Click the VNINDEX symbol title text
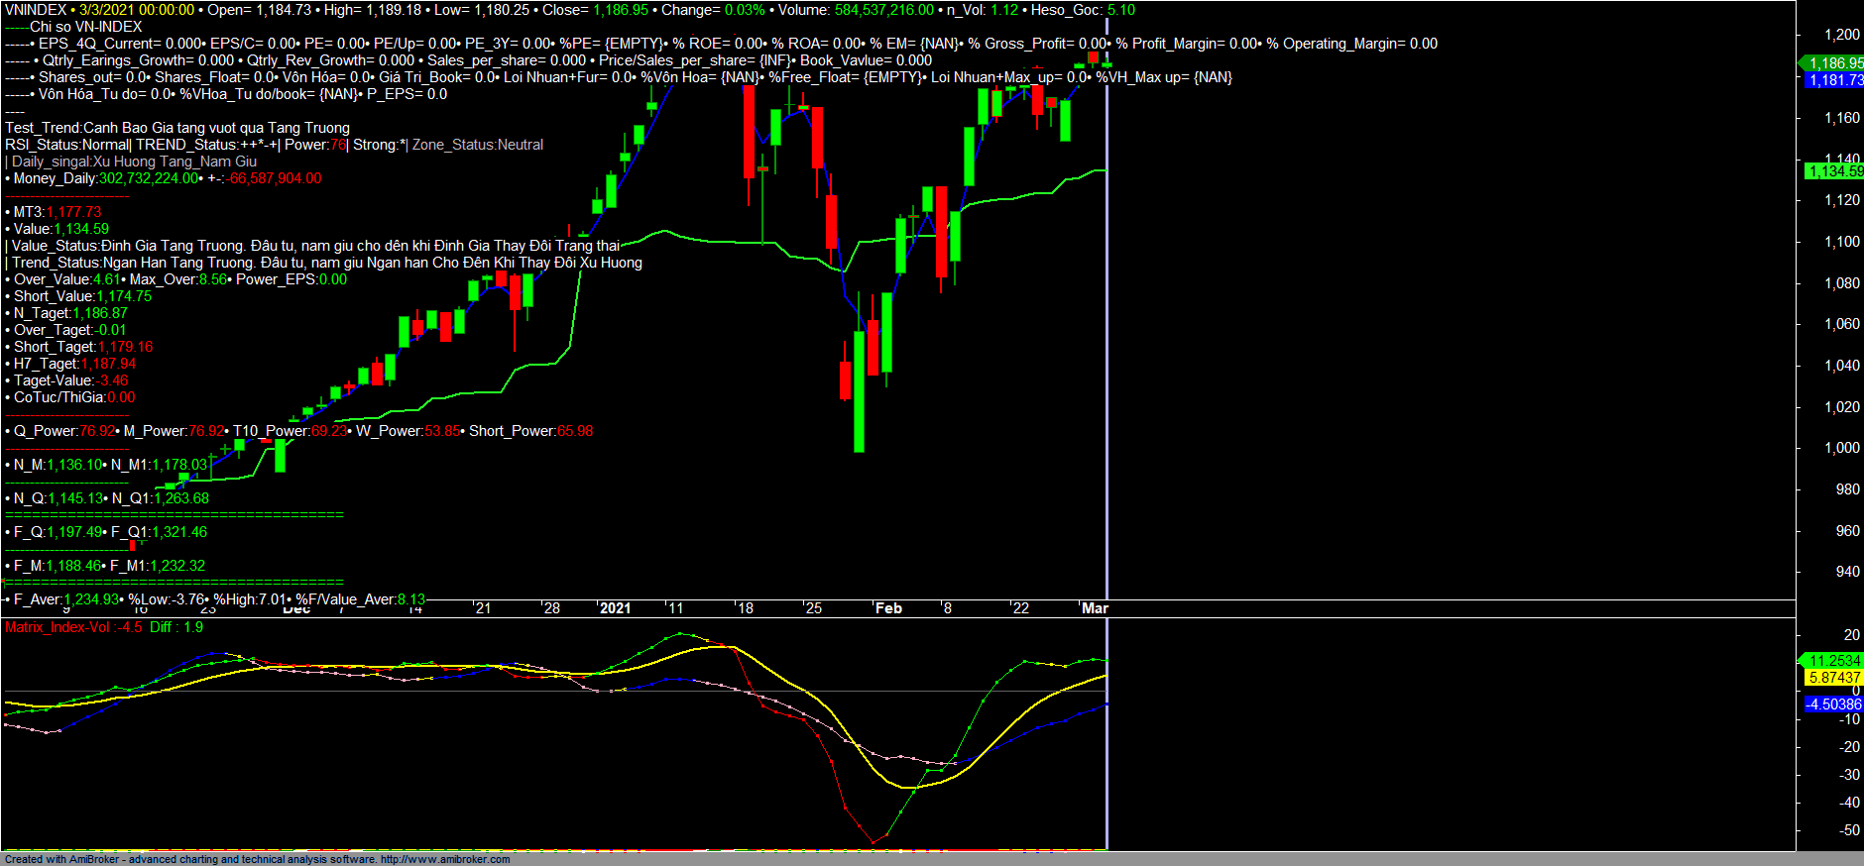The height and width of the screenshot is (866, 1864). tap(36, 10)
